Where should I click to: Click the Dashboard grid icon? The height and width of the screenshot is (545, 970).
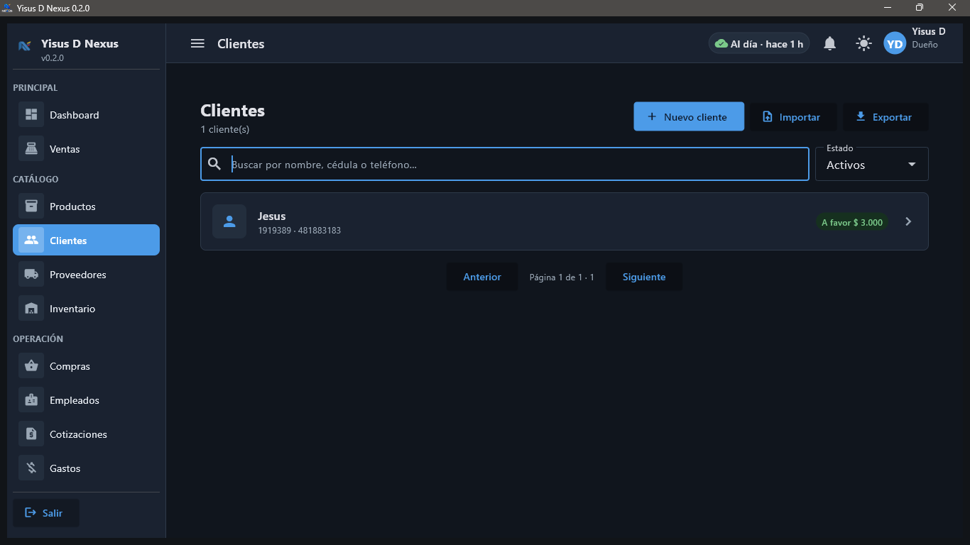click(31, 114)
